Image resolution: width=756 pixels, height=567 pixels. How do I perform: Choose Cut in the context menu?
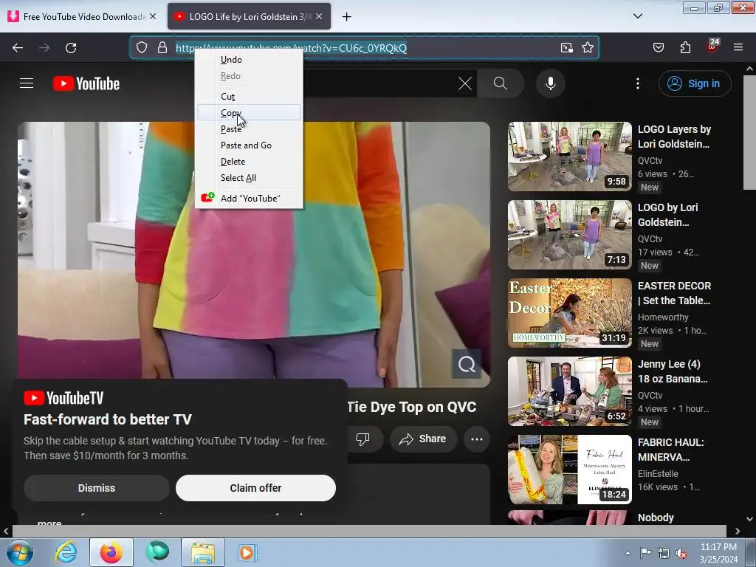(x=249, y=97)
